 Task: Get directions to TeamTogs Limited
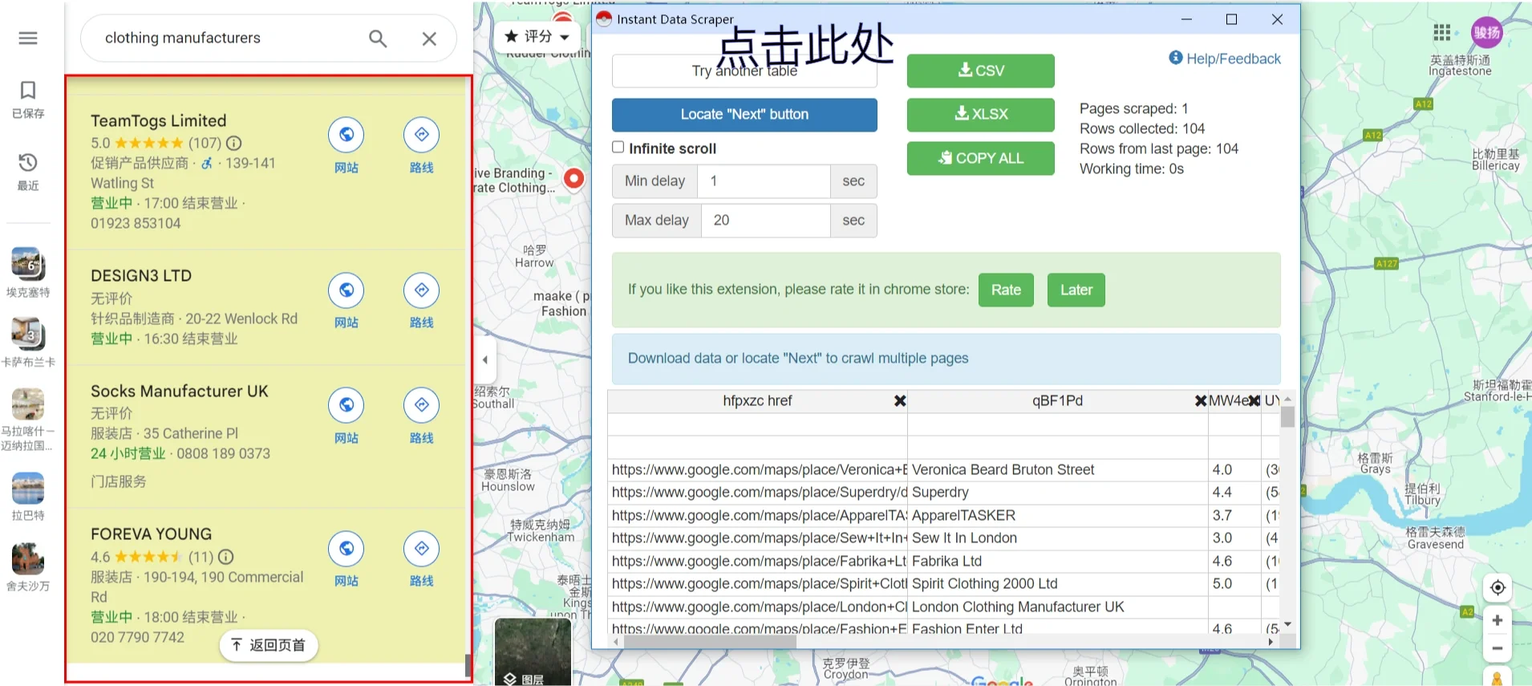click(421, 135)
